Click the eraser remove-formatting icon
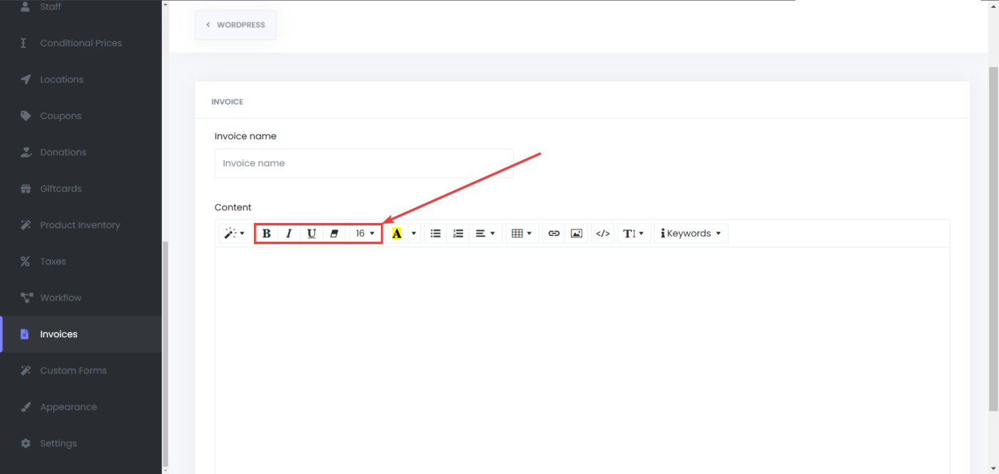Viewport: 999px width, 474px height. [x=334, y=234]
